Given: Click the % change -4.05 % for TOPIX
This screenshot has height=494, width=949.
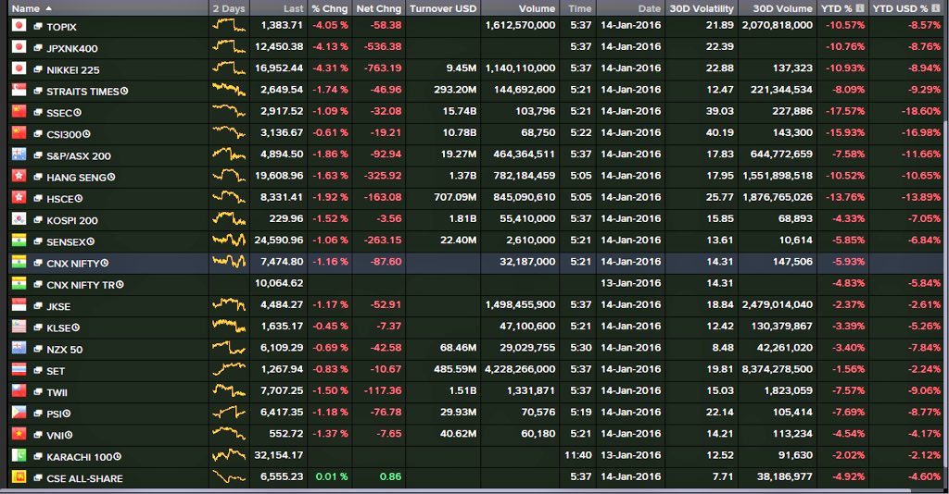Looking at the screenshot, I should click(x=331, y=25).
